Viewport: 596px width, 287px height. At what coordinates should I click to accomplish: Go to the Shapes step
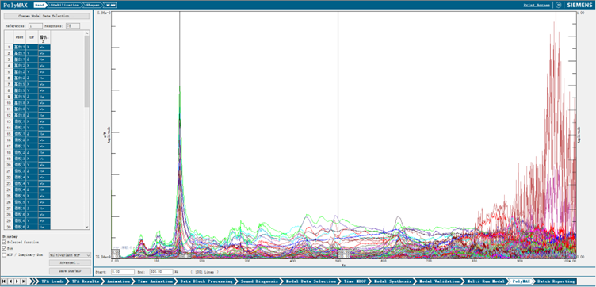point(93,5)
